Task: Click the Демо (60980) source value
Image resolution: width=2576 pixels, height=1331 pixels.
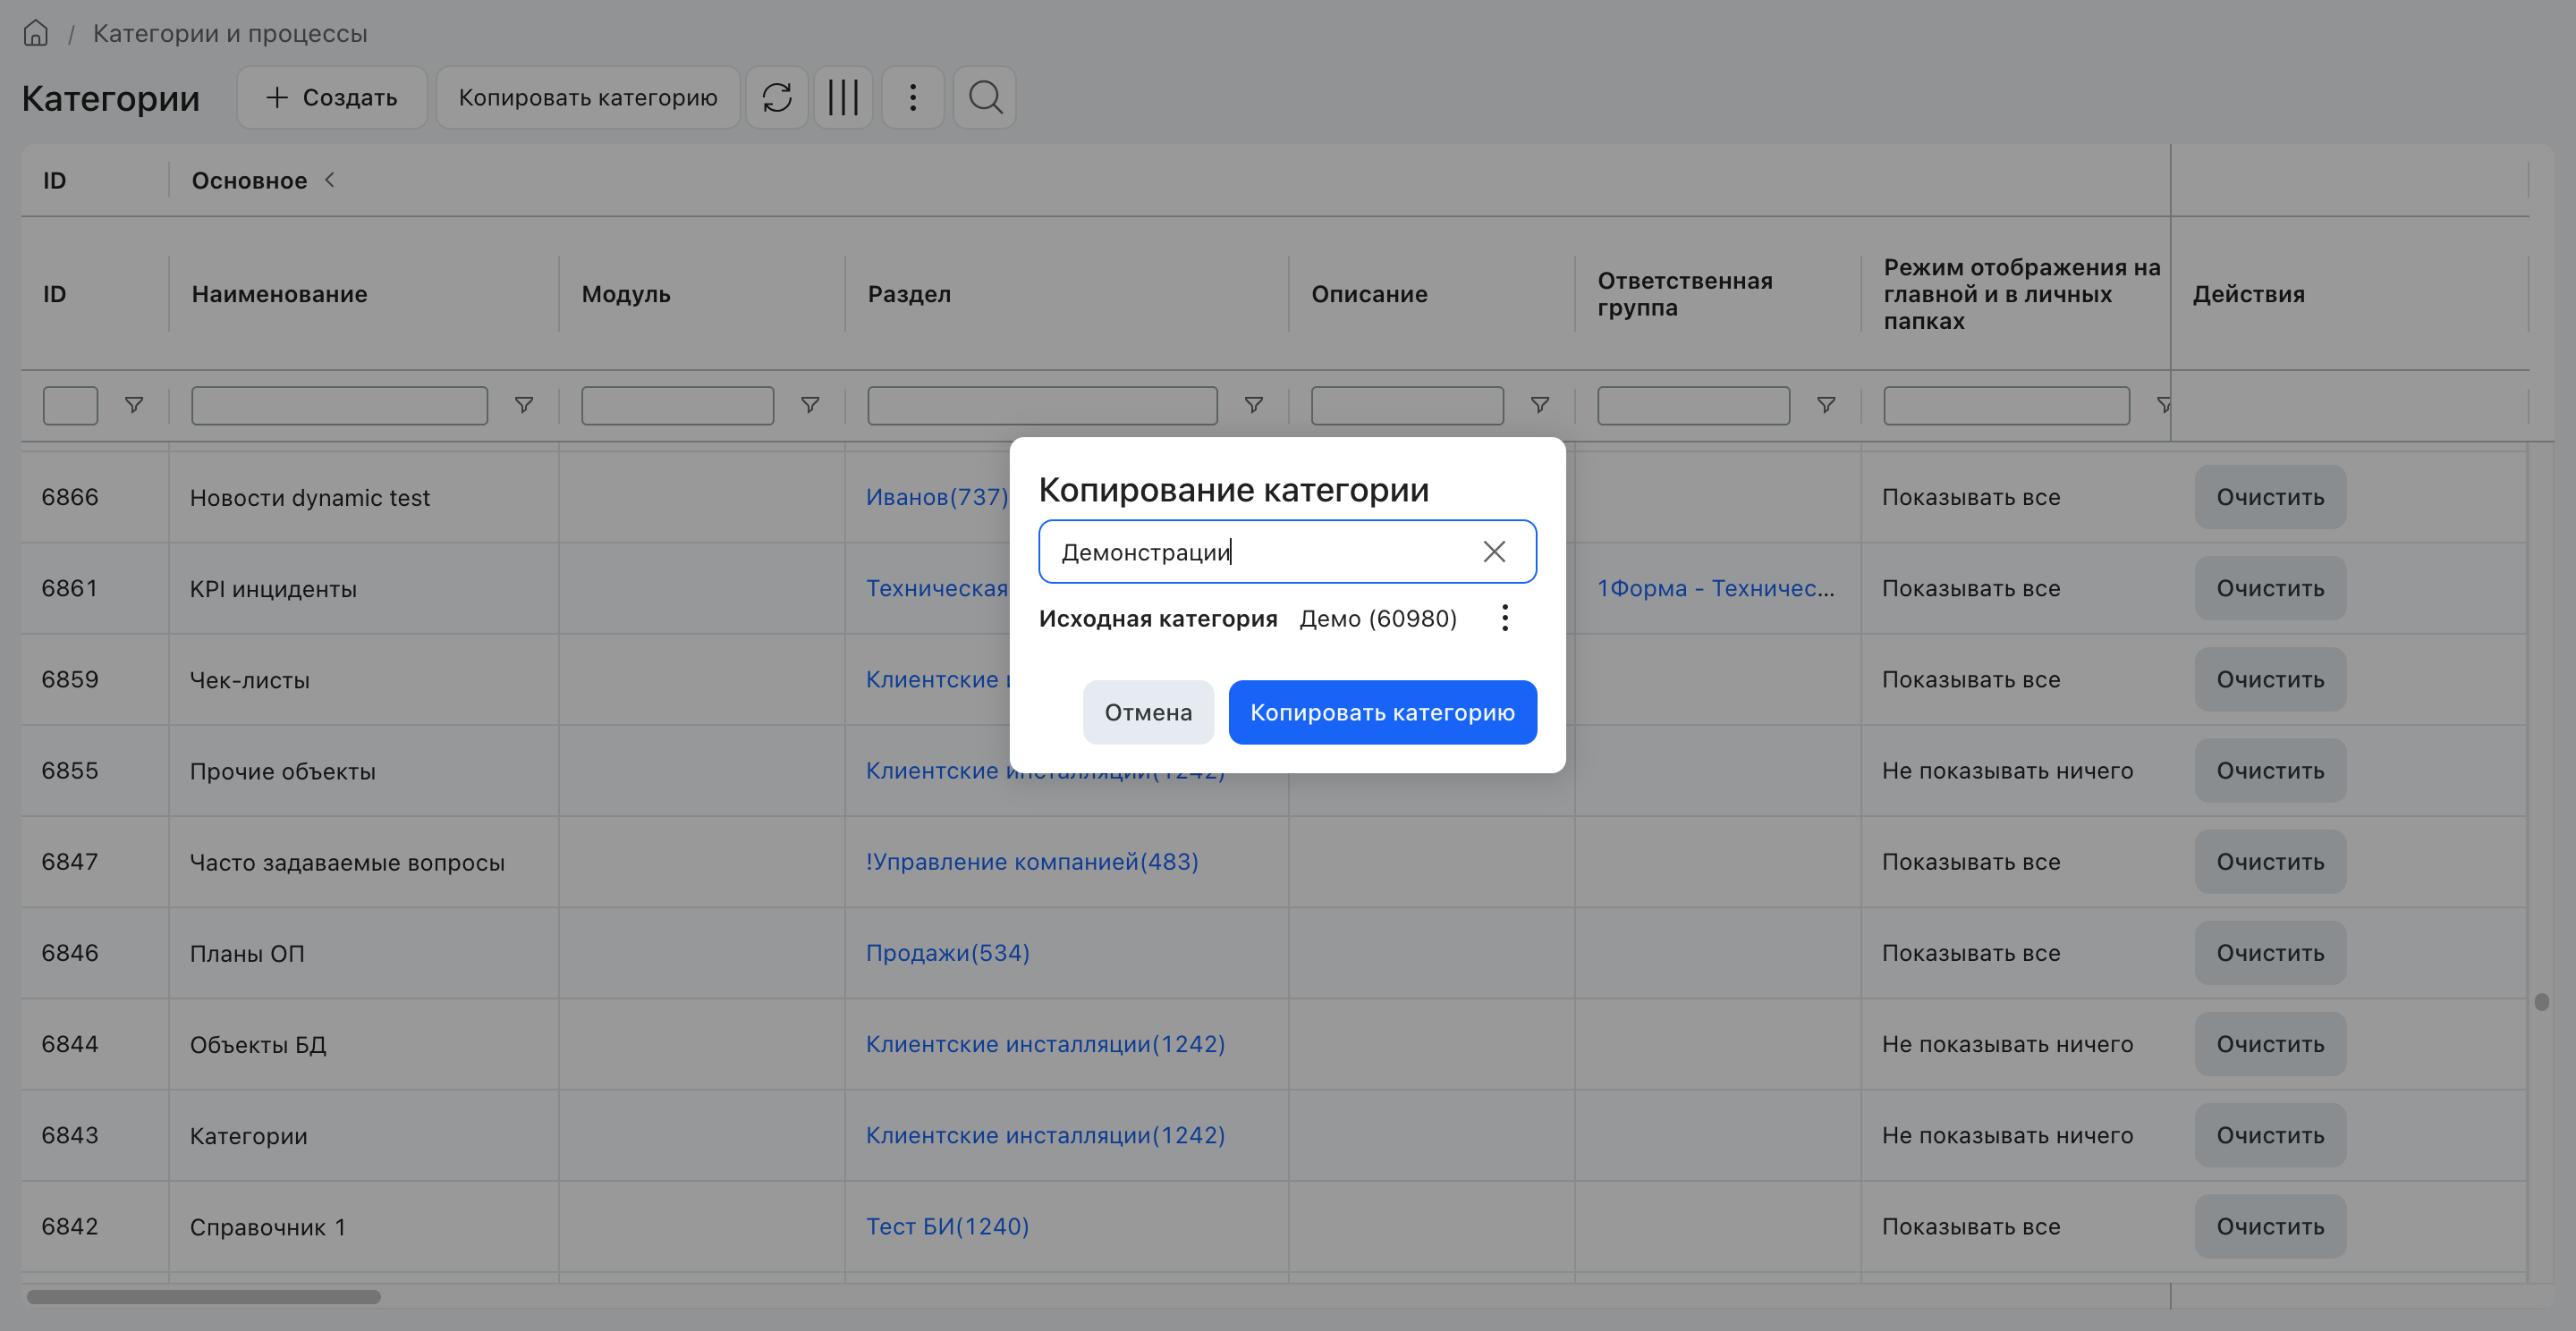Action: [1378, 619]
